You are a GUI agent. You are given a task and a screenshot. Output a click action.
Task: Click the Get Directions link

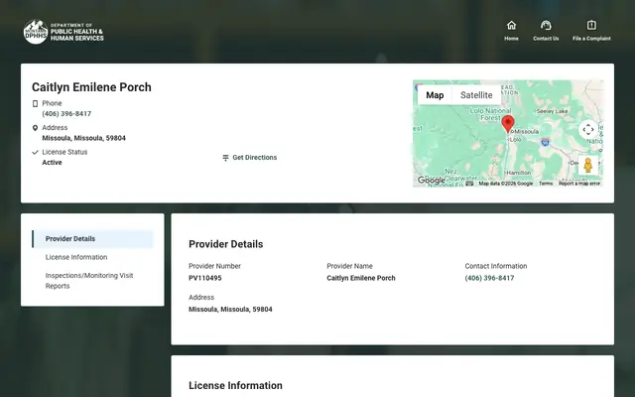pos(254,158)
